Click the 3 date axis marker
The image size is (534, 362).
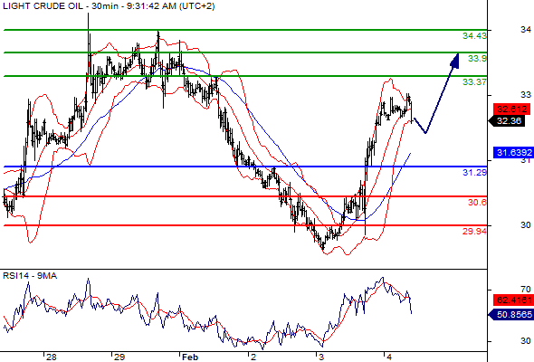click(x=321, y=357)
